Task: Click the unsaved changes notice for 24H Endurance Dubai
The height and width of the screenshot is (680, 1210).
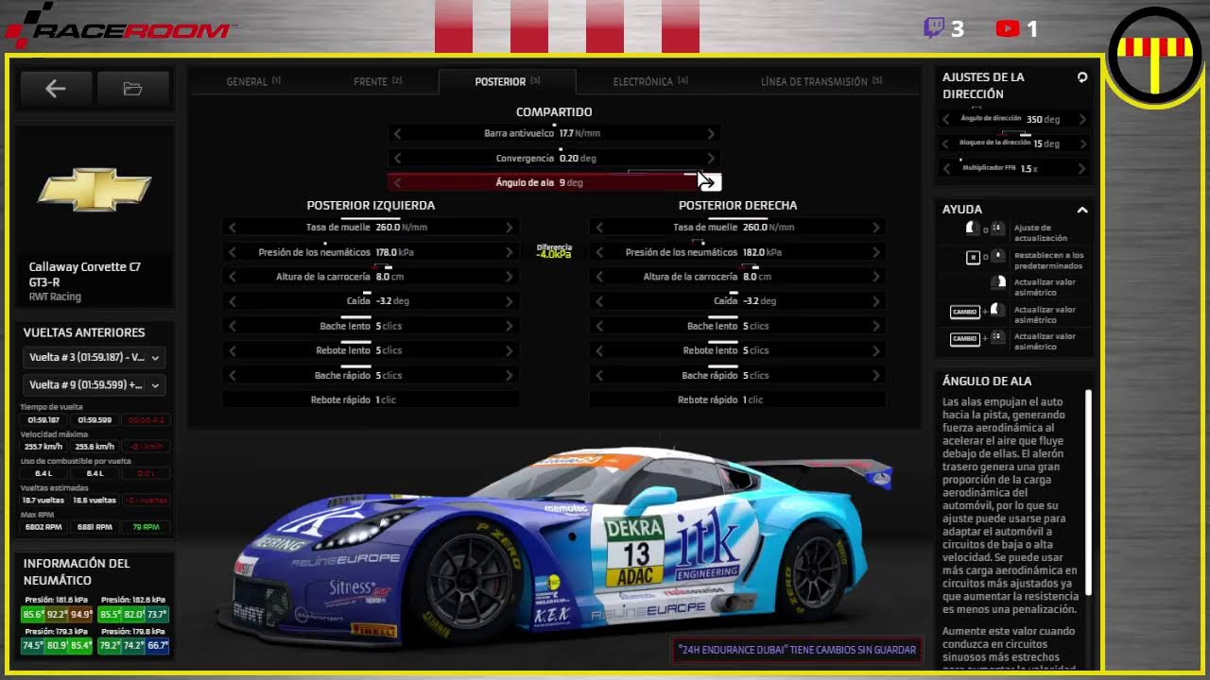Action: pos(796,650)
